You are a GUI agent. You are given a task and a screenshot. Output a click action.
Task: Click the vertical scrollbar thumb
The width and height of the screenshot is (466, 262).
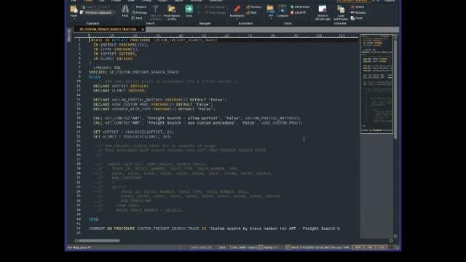pyautogui.click(x=395, y=89)
